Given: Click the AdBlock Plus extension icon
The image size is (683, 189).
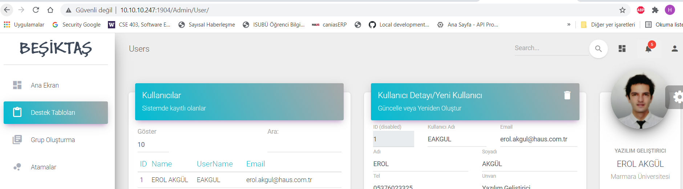Looking at the screenshot, I should click(640, 10).
